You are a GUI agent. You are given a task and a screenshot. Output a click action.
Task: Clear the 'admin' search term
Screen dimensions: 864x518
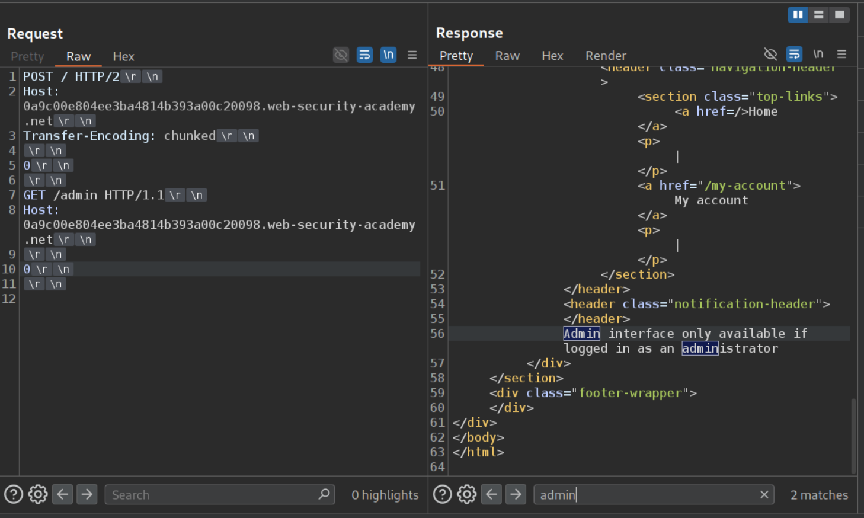point(764,494)
